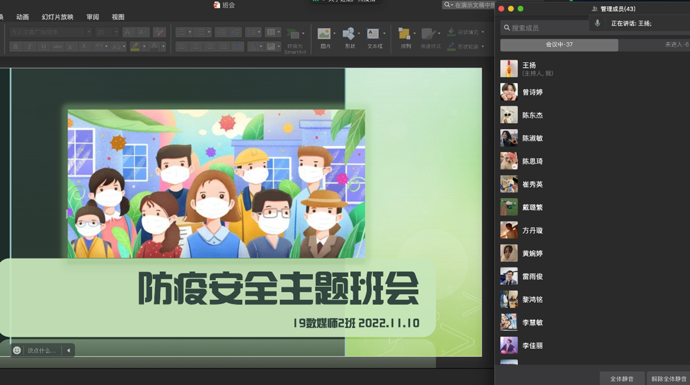690x385 pixels.
Task: Open the Arrange (排列) tool
Action: coord(405,34)
